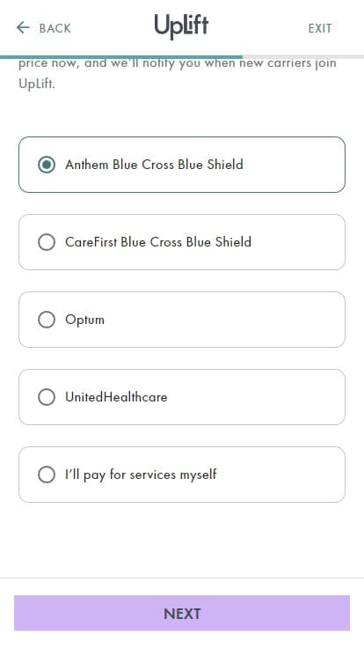Select the Anthem Blue Cross Blue Shield radio button
364x648 pixels.
click(47, 165)
